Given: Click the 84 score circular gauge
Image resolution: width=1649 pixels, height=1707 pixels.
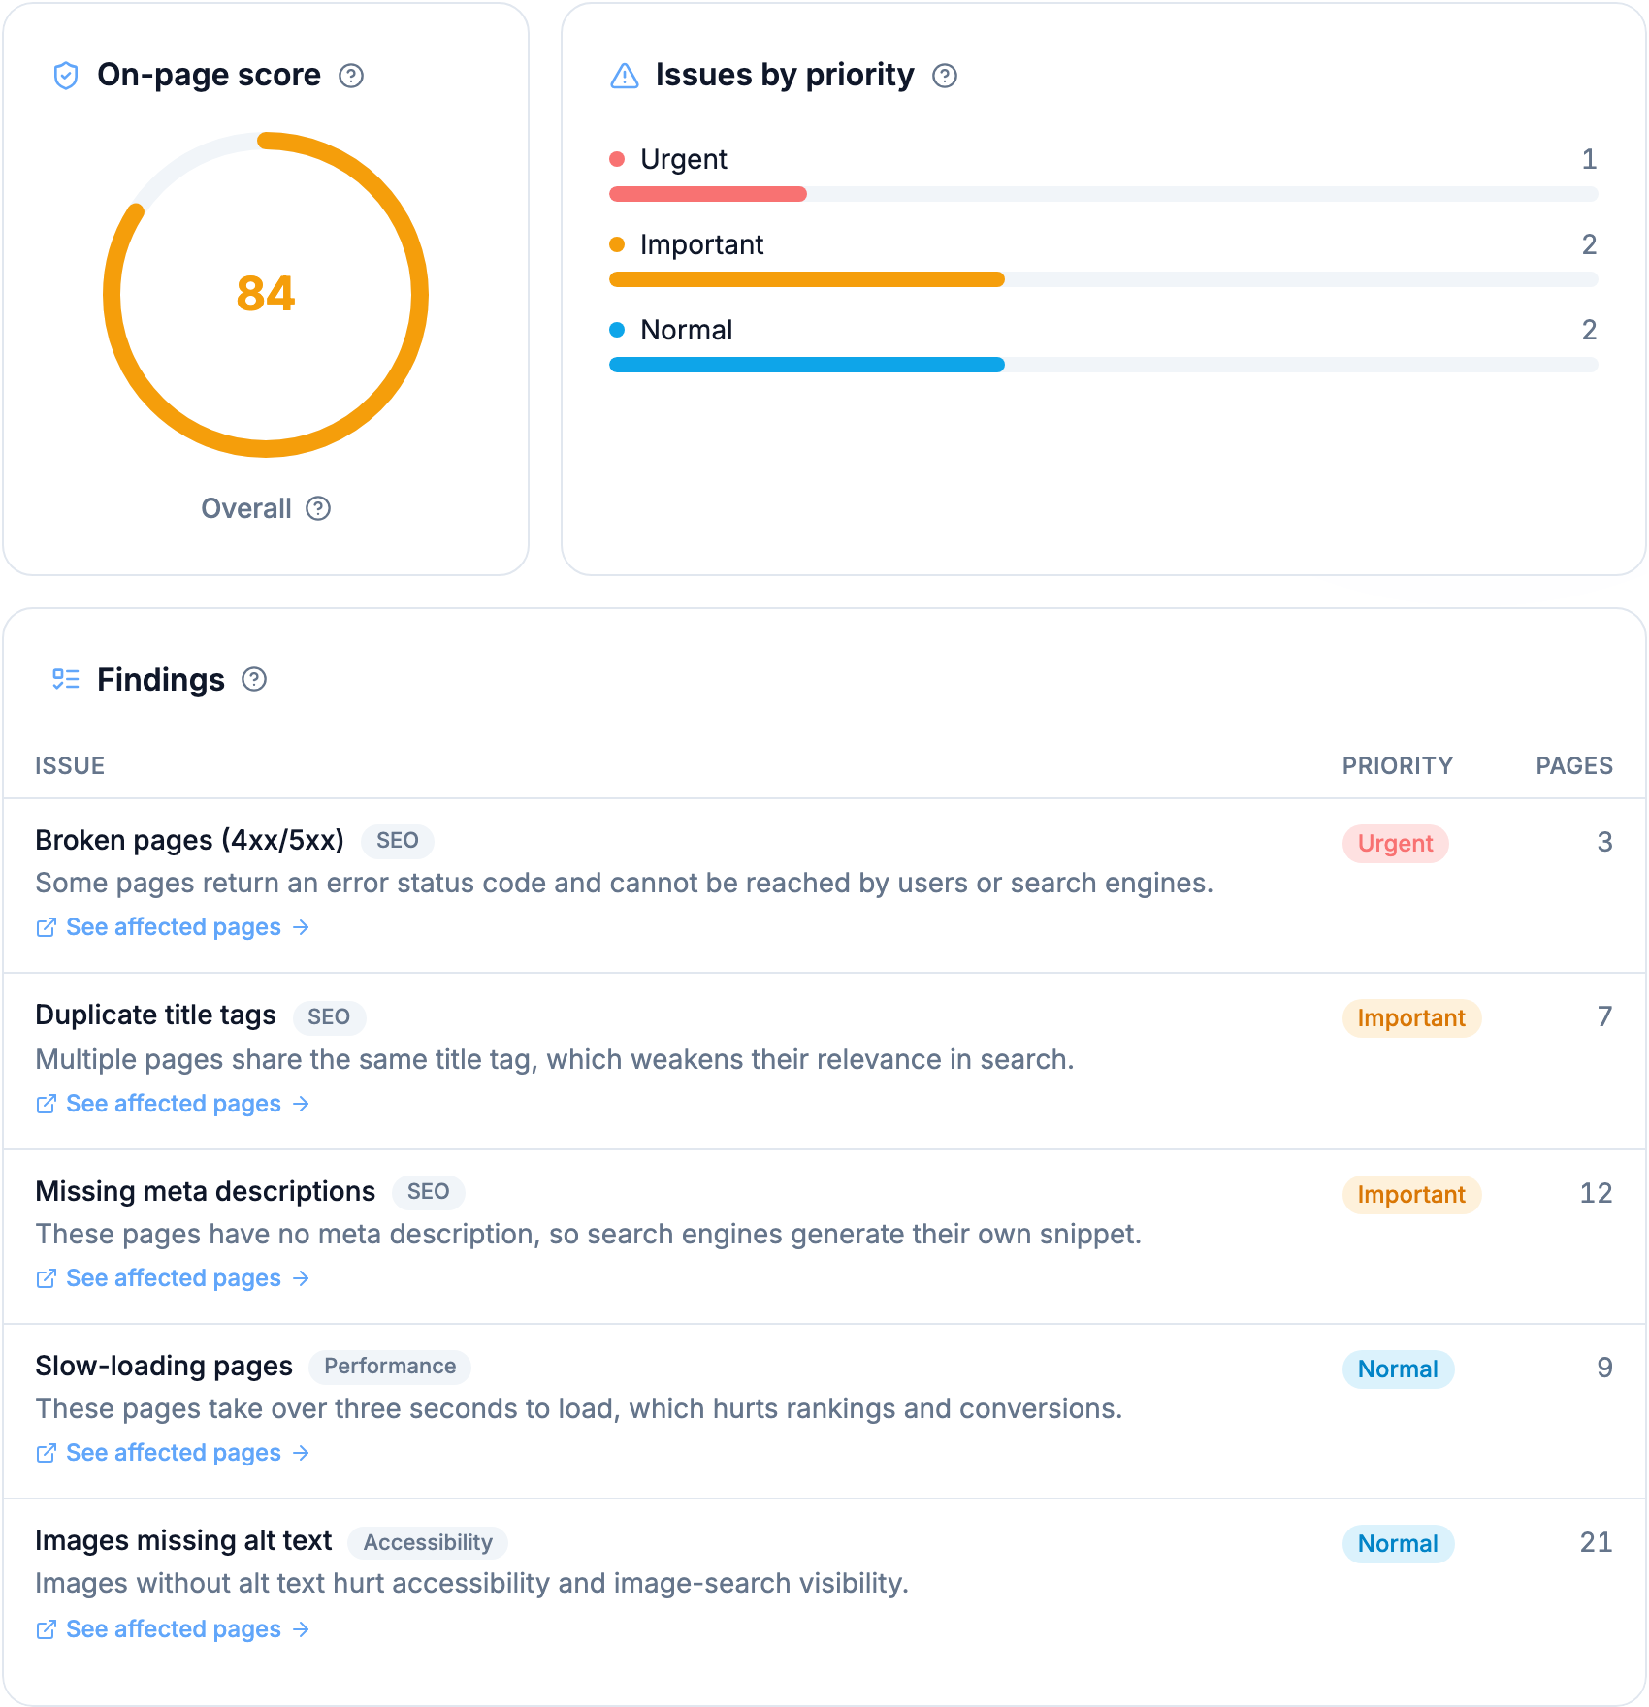Looking at the screenshot, I should click(x=266, y=295).
